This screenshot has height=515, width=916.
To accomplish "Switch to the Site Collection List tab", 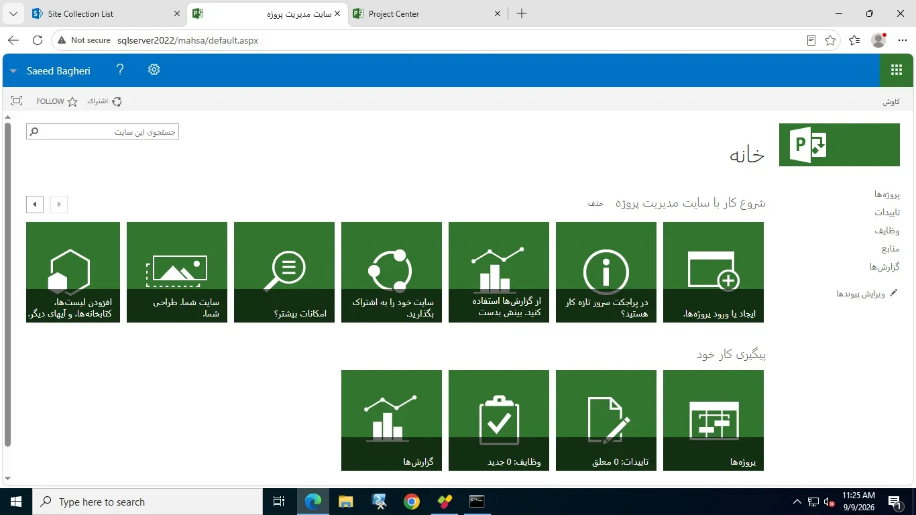I will tap(107, 13).
